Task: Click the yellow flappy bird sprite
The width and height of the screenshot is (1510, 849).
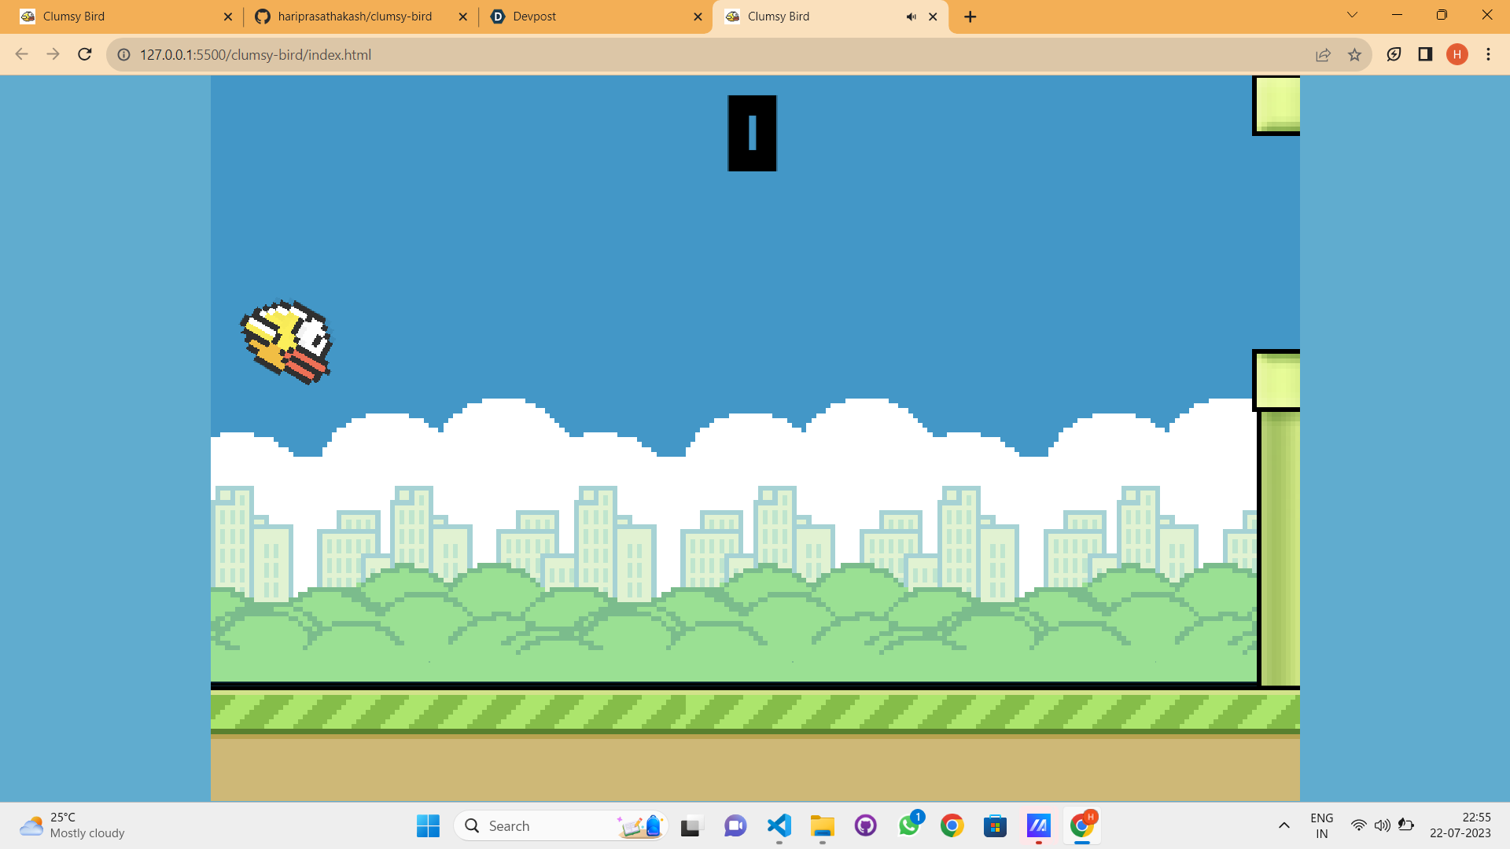Action: [x=287, y=341]
